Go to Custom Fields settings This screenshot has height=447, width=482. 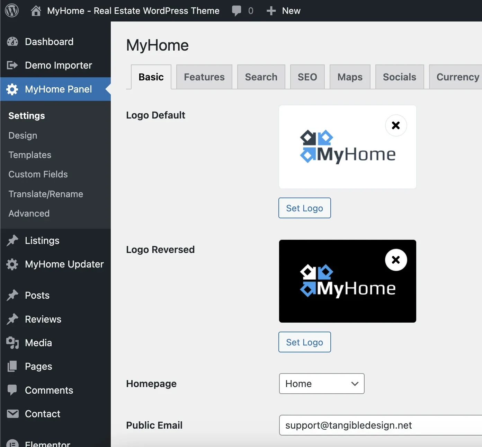pos(38,174)
